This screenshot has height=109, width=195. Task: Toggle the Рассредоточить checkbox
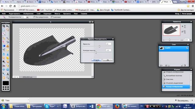point(34,17)
